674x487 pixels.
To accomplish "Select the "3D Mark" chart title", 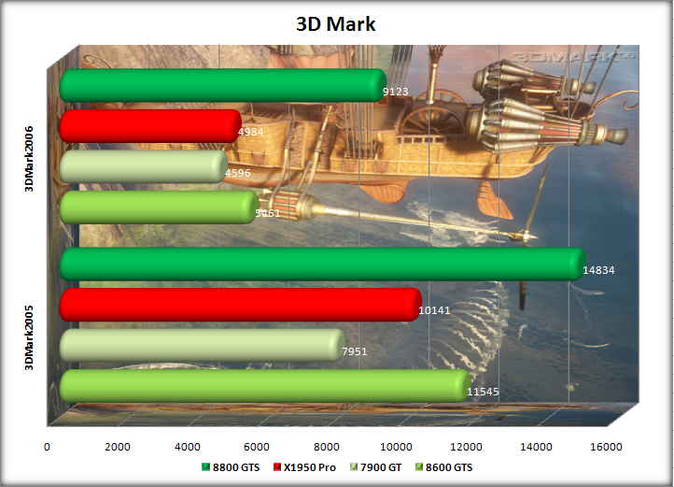I will tap(336, 24).
